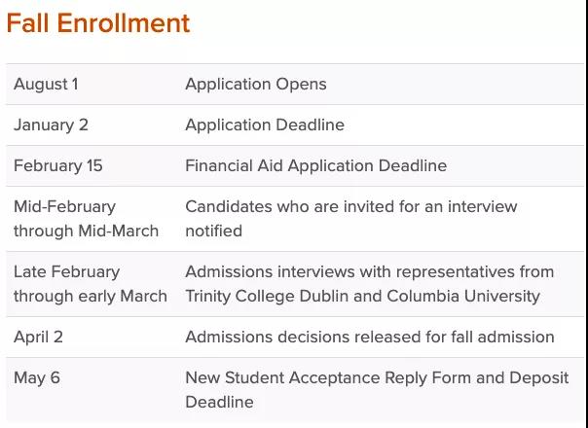Click the May 6 date cell

click(36, 377)
